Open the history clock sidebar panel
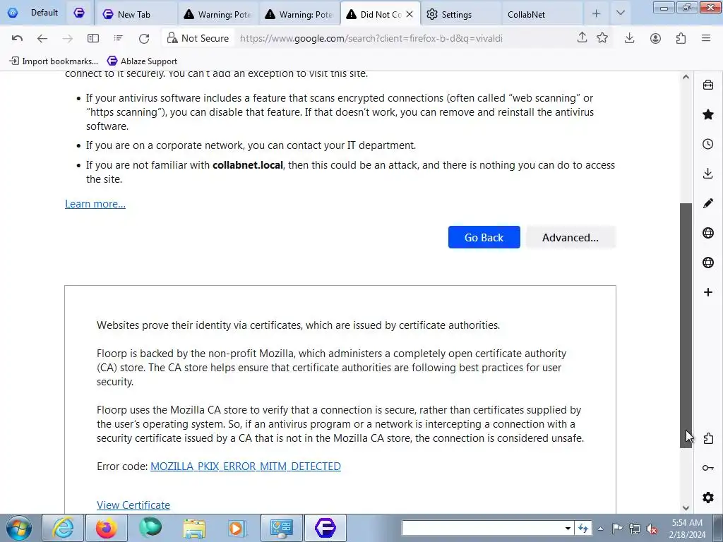 pyautogui.click(x=708, y=144)
